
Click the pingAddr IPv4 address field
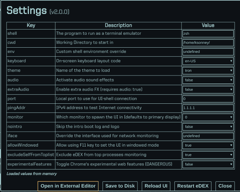pos(208,108)
